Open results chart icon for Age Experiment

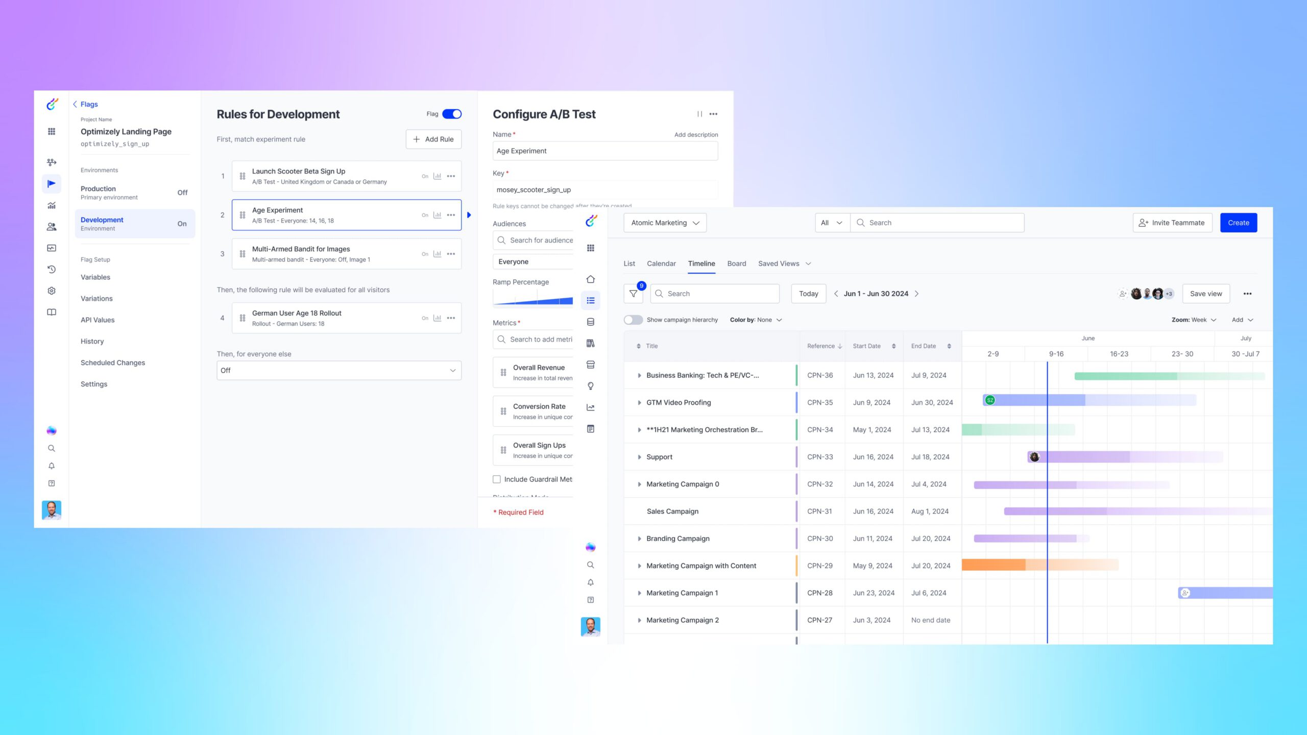(x=437, y=215)
